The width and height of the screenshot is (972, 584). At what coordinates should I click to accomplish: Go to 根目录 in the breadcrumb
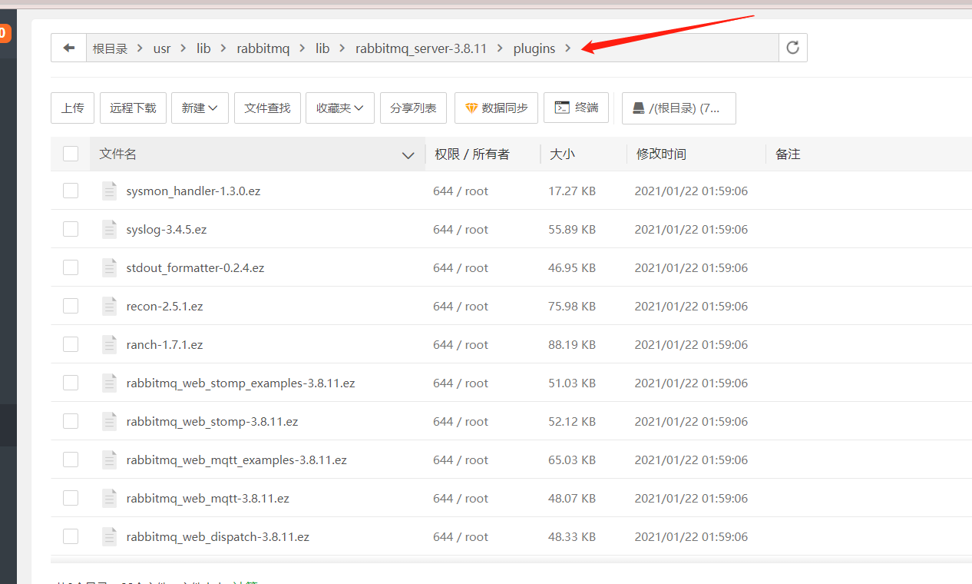[x=110, y=48]
